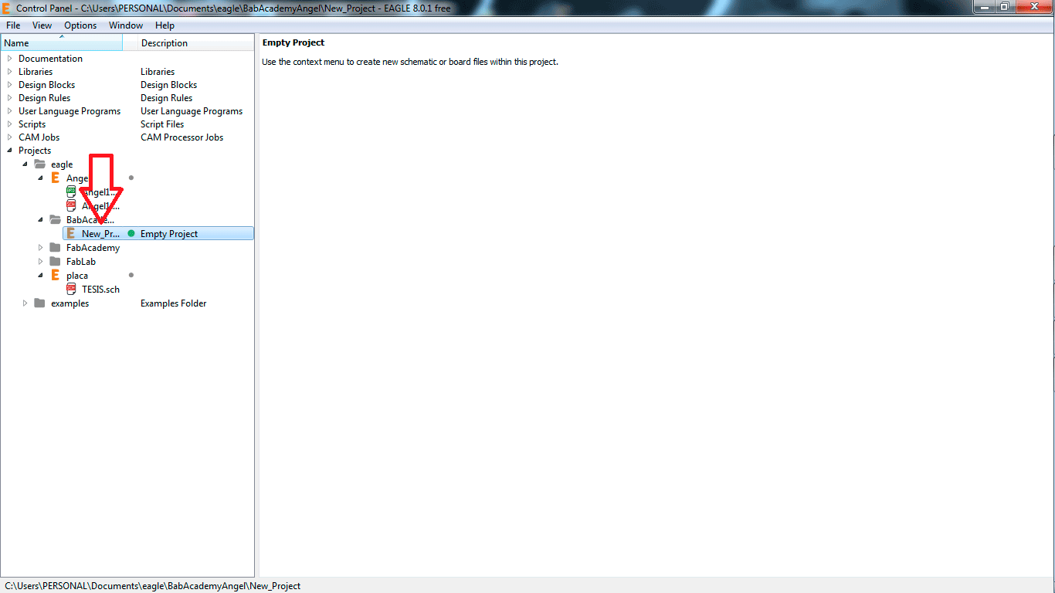Viewport: 1055px width, 593px height.
Task: Toggle the gray project dot beside placa
Action: click(131, 275)
